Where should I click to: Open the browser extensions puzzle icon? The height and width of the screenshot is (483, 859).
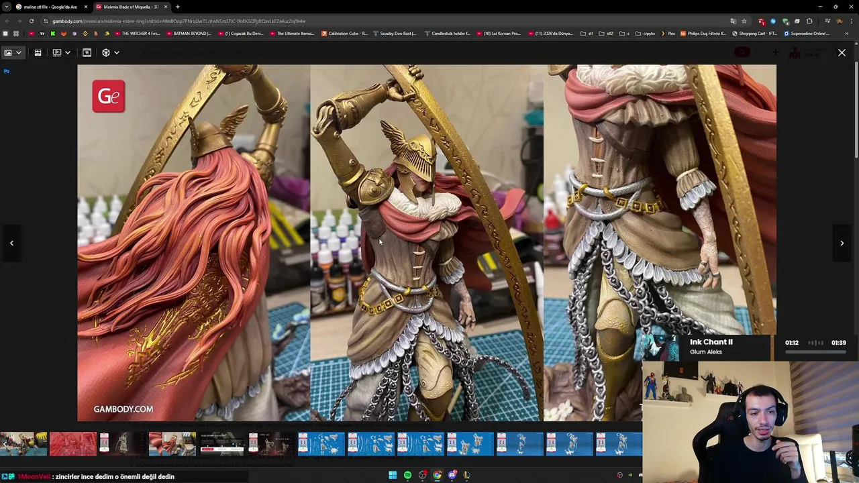[x=809, y=21]
